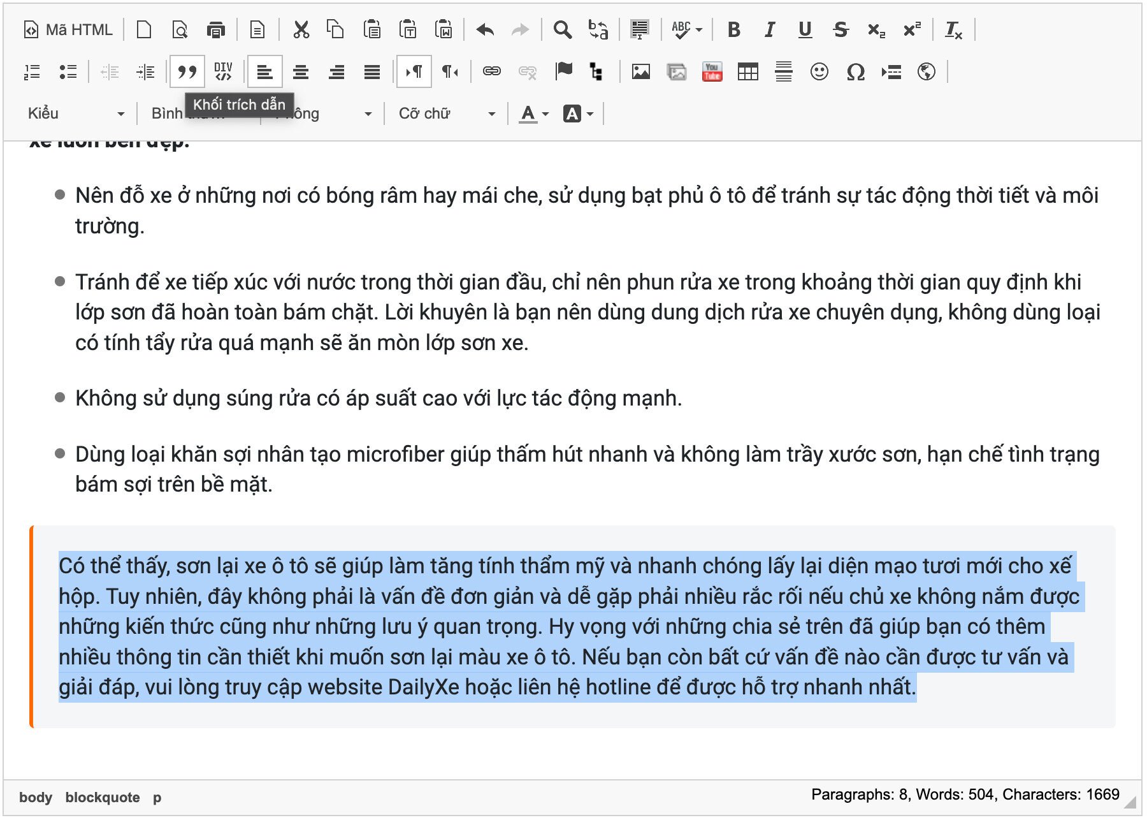This screenshot has height=820, width=1147.
Task: Toggle Bold formatting
Action: 733,30
